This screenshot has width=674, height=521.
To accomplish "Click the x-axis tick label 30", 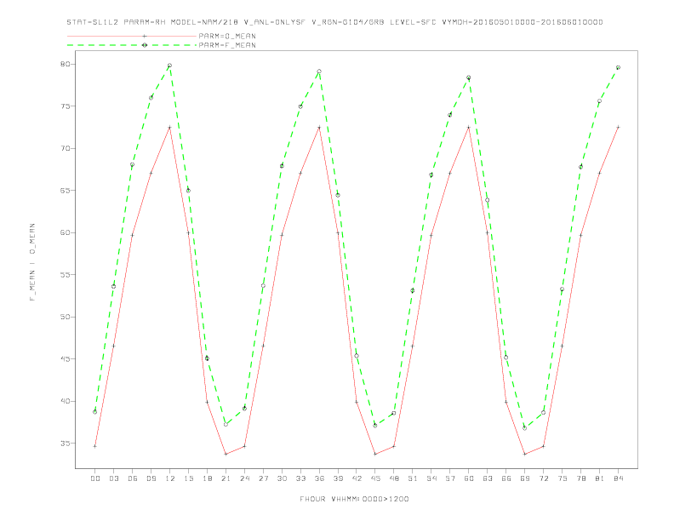I will [x=282, y=478].
